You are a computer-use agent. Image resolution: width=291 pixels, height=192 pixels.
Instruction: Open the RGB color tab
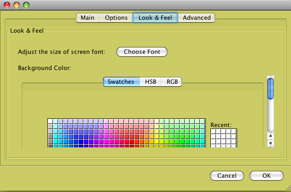[172, 82]
